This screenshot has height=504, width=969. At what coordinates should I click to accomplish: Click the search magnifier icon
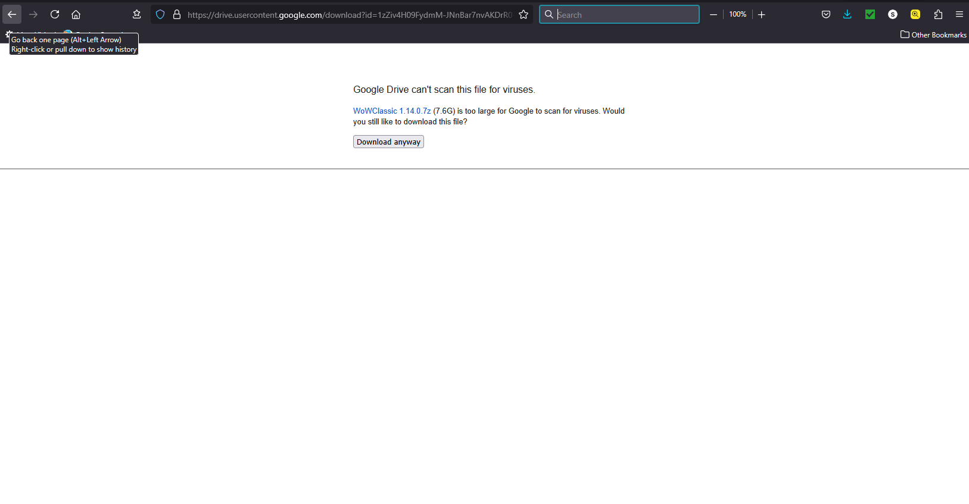point(549,14)
